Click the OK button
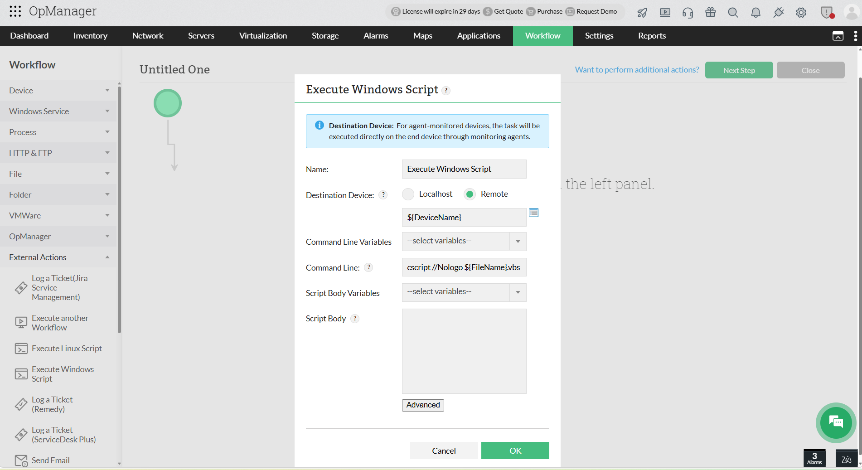 (x=515, y=451)
